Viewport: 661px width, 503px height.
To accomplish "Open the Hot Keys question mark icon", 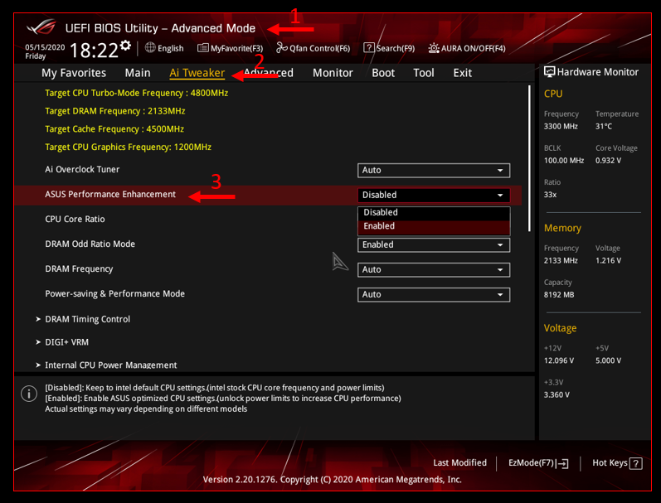I will [x=636, y=464].
